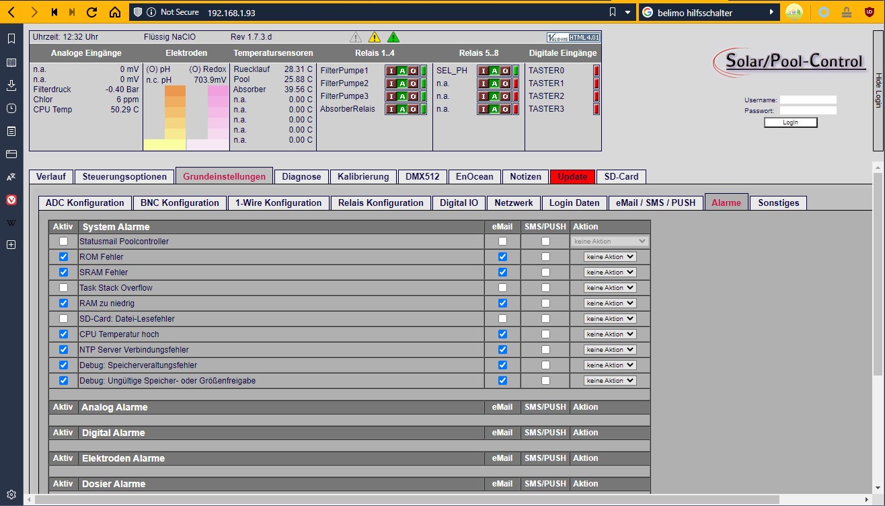Open Aktion dropdown for Task Stack Overflow

tap(610, 287)
